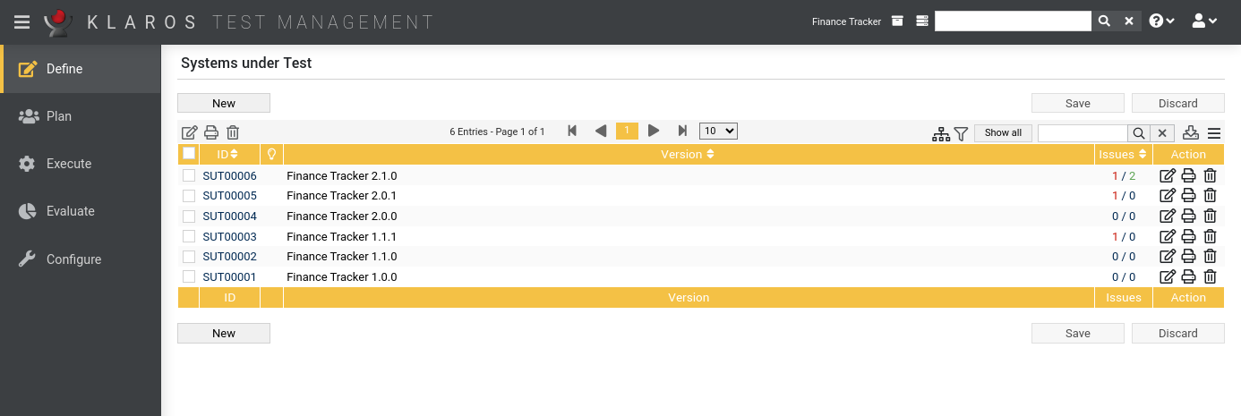This screenshot has height=416, width=1241.
Task: Click the export table download icon
Action: 1190,132
